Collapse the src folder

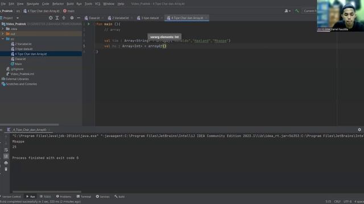tap(2, 39)
